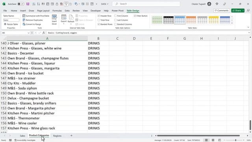The height and width of the screenshot is (142, 252).
Task: Click the Insert Slicer button
Action: coord(54,20)
